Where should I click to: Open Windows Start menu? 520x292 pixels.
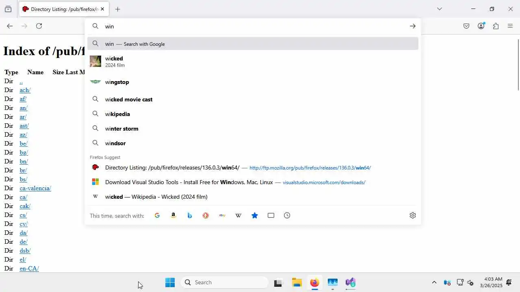tap(170, 282)
